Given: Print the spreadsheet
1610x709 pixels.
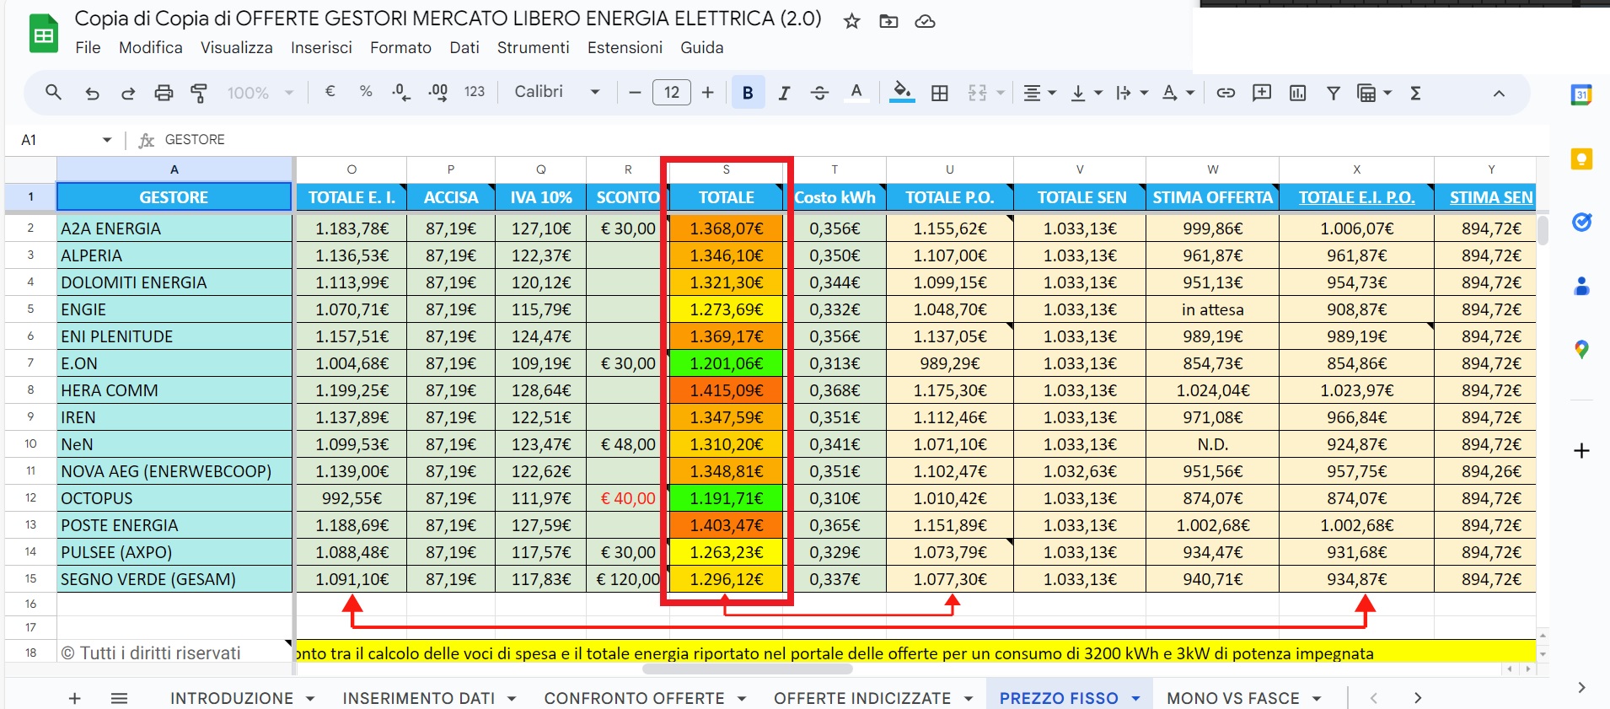Looking at the screenshot, I should click(x=164, y=93).
